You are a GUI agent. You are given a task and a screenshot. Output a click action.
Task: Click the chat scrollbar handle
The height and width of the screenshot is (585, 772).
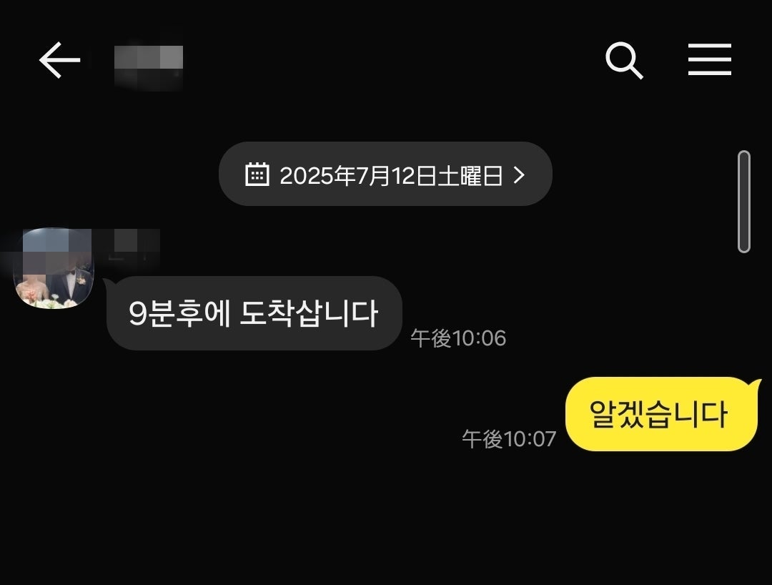[744, 202]
